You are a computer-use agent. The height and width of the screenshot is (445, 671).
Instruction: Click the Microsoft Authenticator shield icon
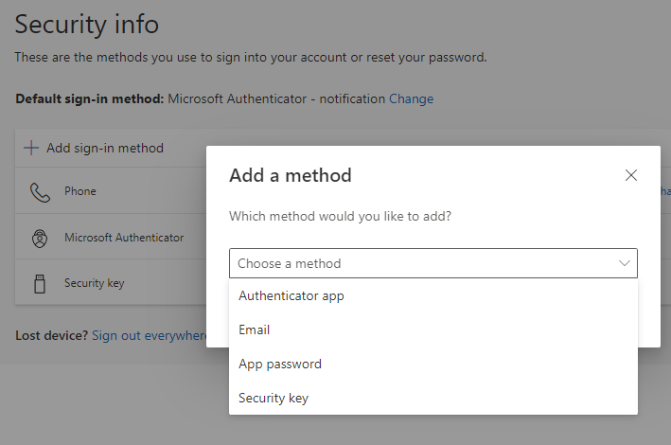click(x=39, y=238)
